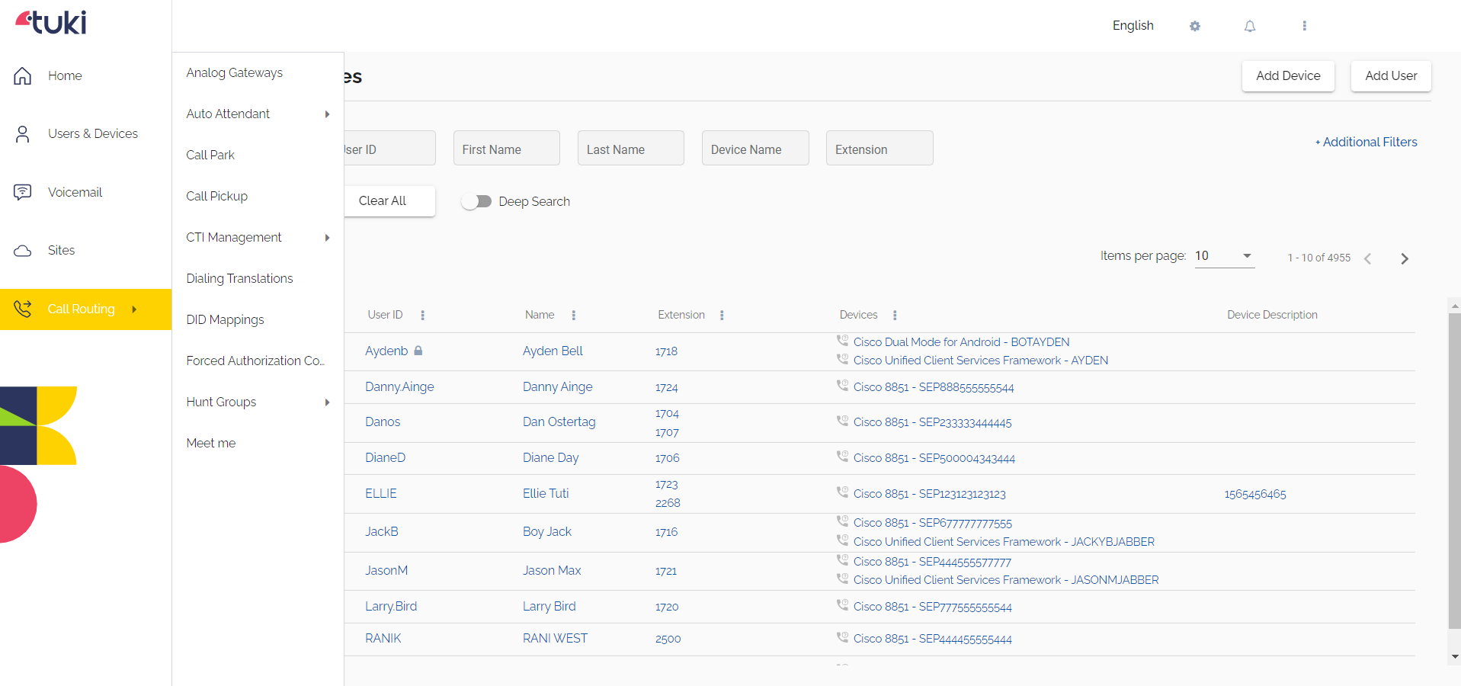Go to next page of results
1461x686 pixels.
tap(1405, 258)
